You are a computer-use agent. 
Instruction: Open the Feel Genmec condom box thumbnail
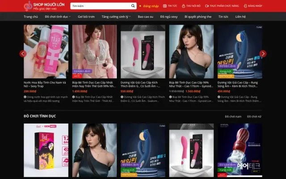click(46, 150)
